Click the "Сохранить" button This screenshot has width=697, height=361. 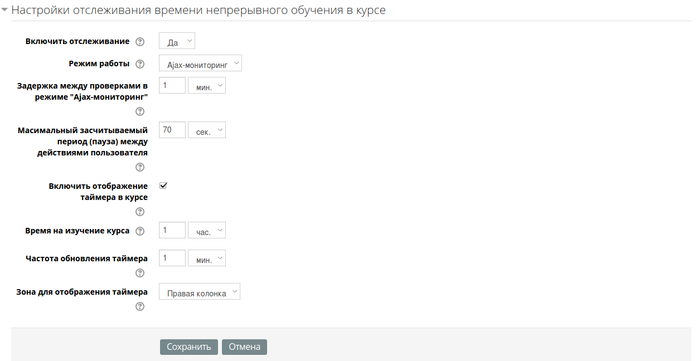point(188,347)
